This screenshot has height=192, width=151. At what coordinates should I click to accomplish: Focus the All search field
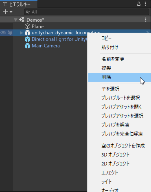pos(87,12)
